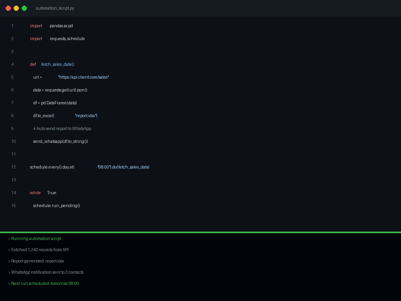401x301 pixels.
Task: Click the 'Running automation script...' terminal line
Action: (36, 238)
